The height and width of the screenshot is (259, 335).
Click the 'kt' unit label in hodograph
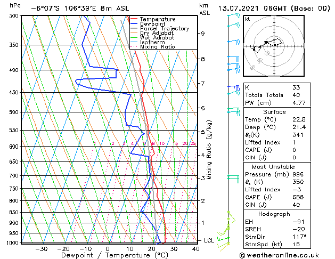[248, 19]
